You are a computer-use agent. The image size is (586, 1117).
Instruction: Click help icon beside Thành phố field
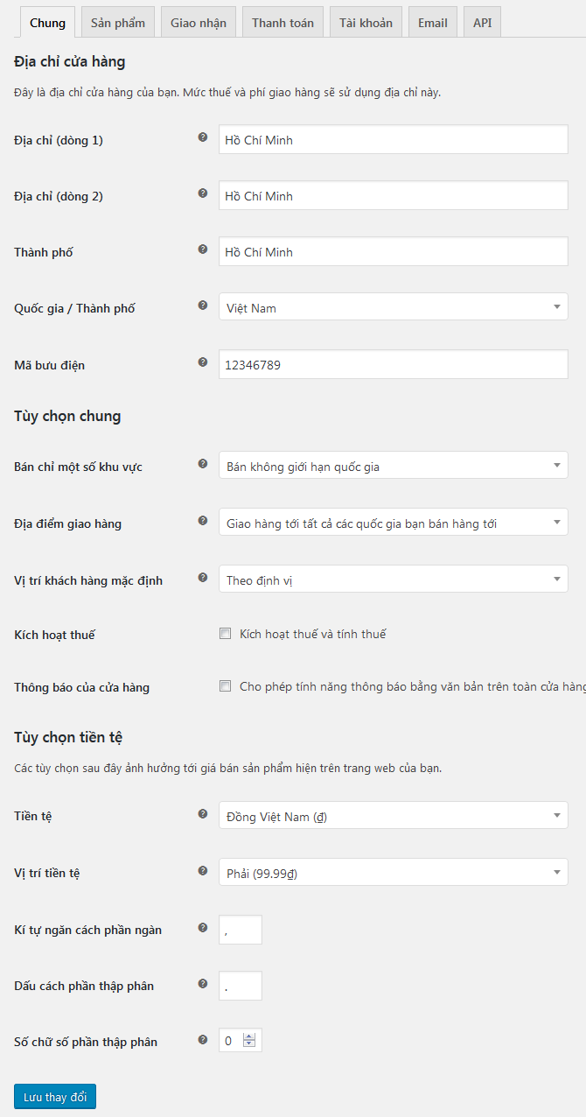click(x=203, y=249)
